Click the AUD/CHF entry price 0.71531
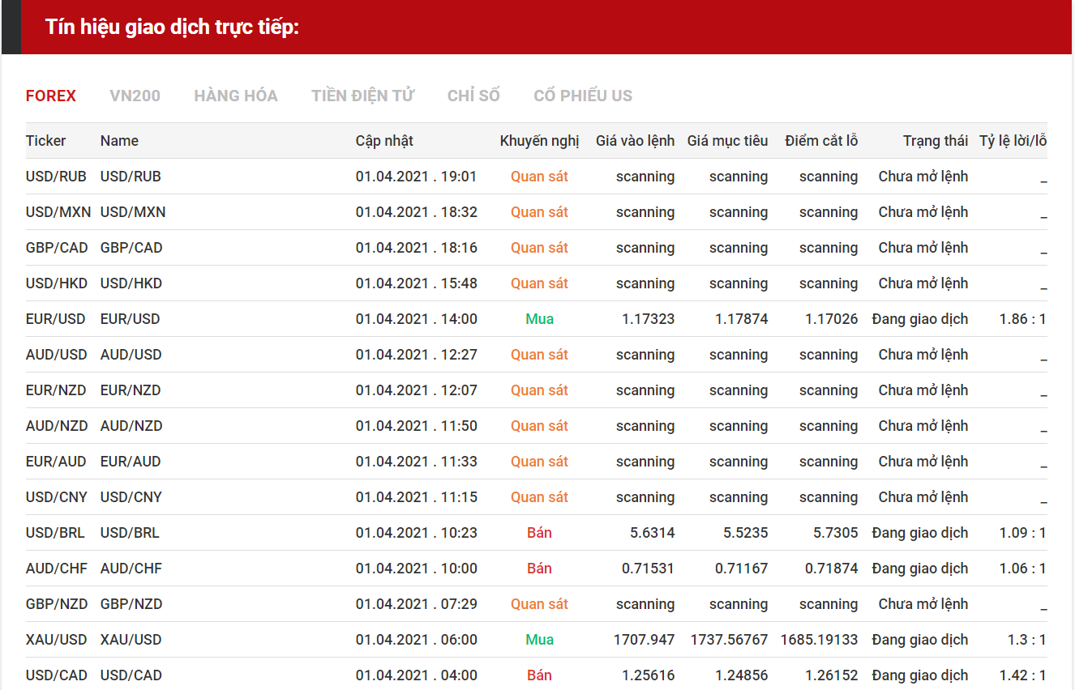Screen dimensions: 1075x690 [649, 569]
